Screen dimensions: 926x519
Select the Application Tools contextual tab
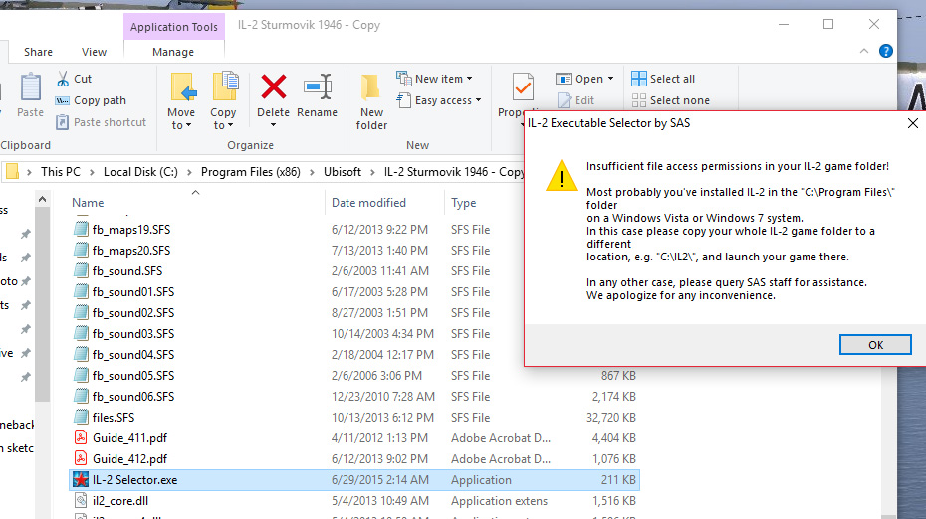[x=173, y=27]
